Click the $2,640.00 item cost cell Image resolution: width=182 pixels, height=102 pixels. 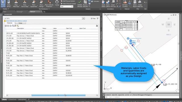[x=69, y=56]
